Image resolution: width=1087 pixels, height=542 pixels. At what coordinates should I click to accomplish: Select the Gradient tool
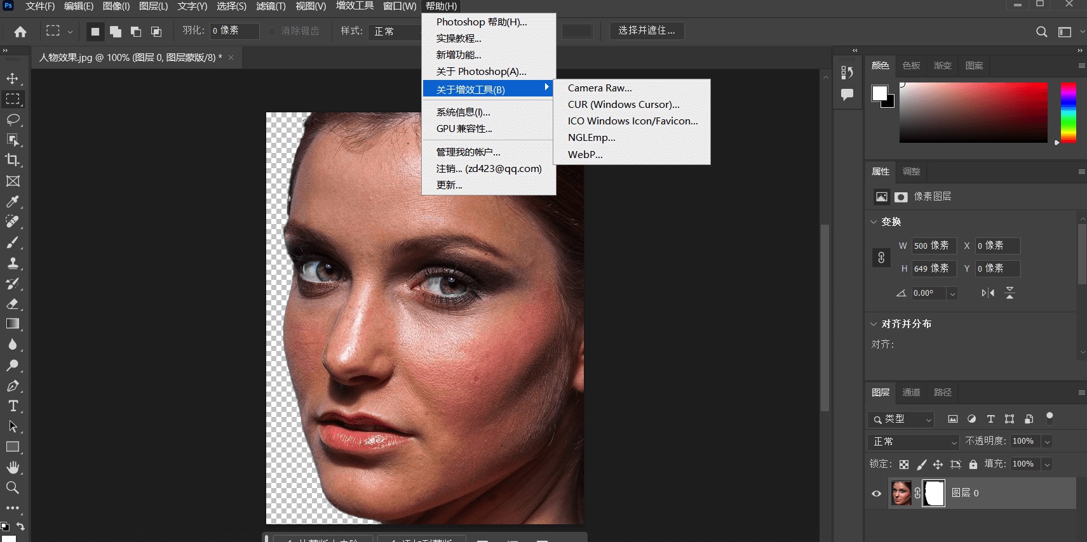13,324
